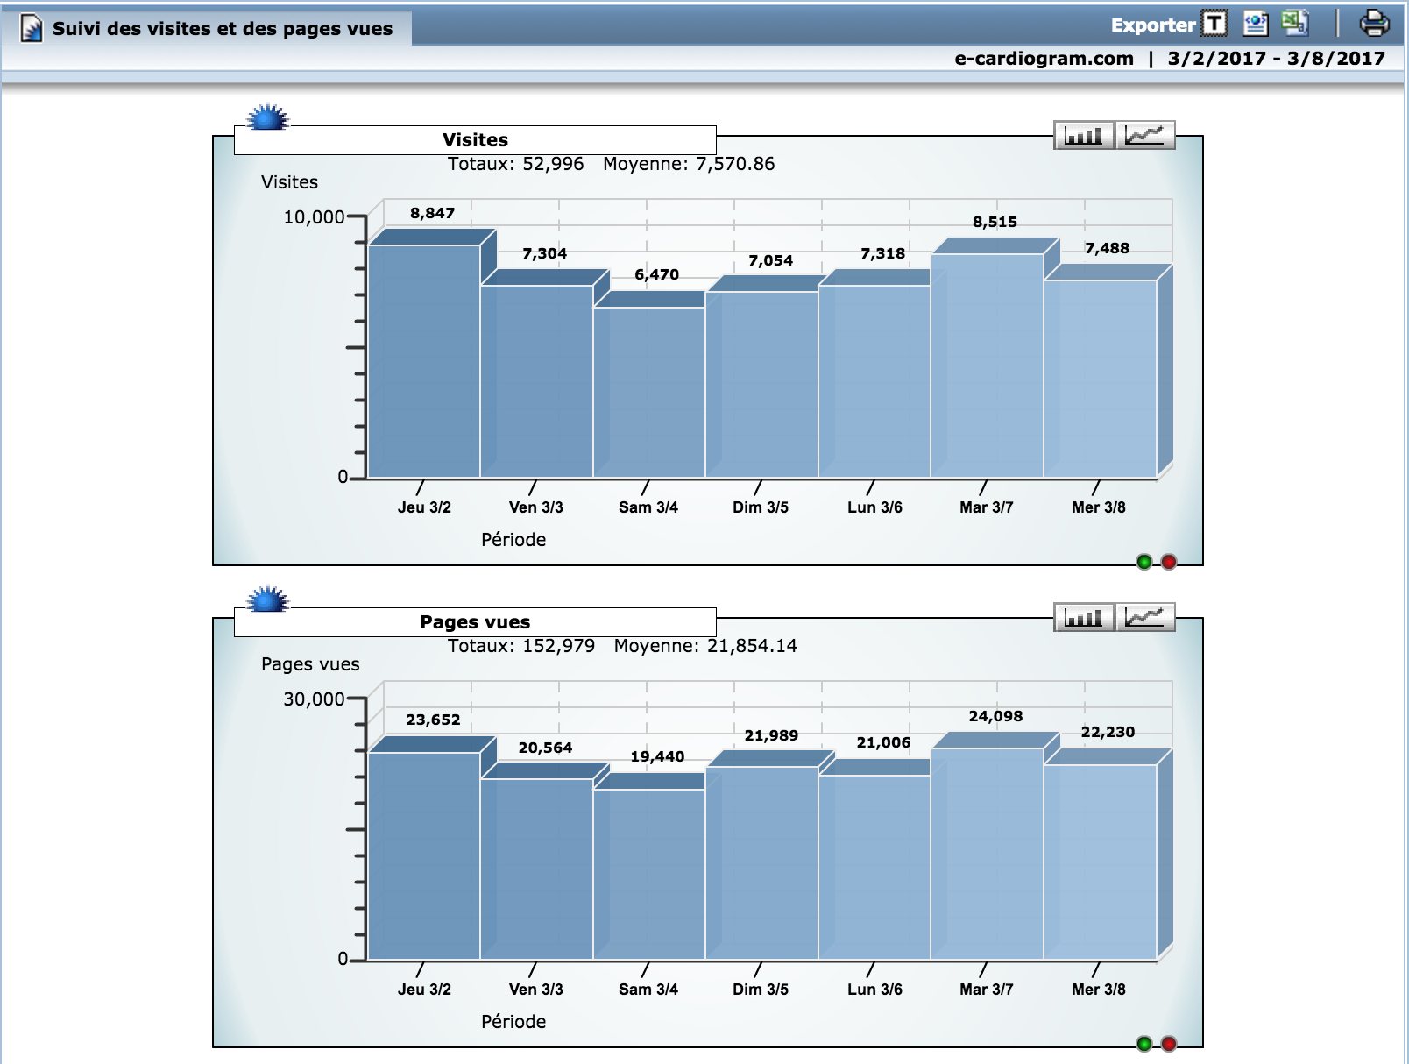The height and width of the screenshot is (1064, 1409).
Task: Print the visits report
Action: coord(1373,24)
